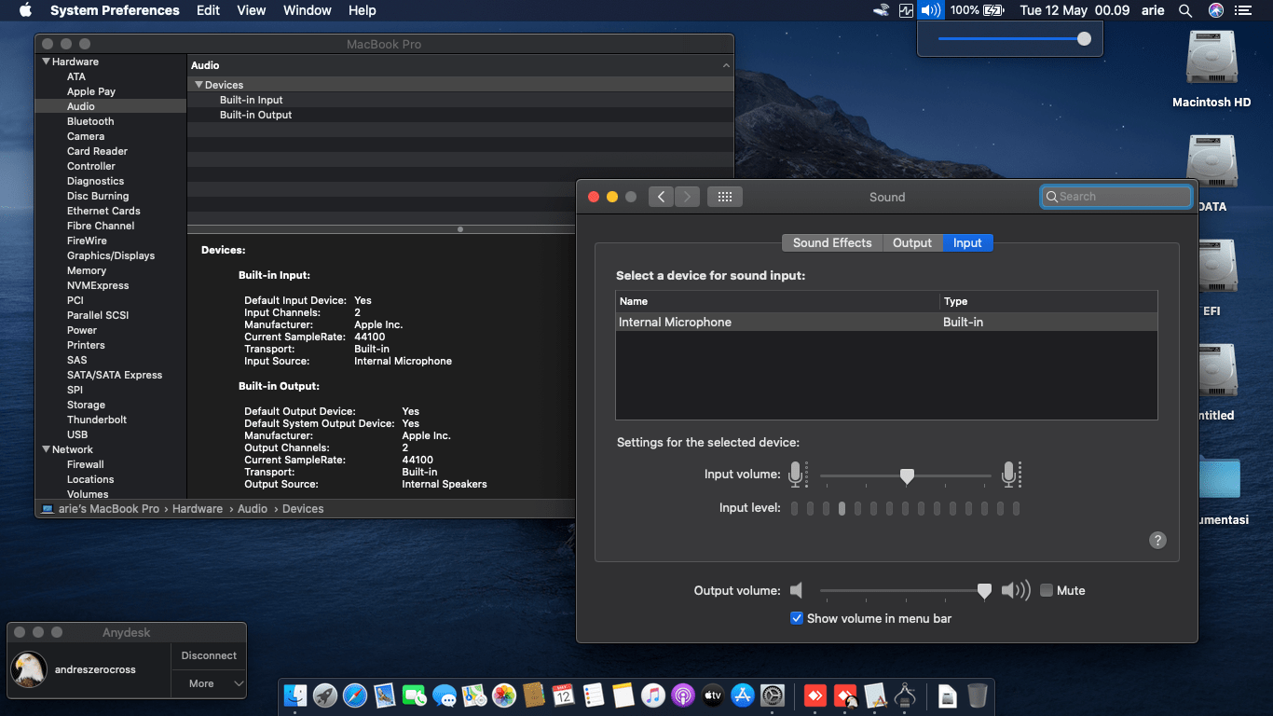Open the View menu
Screen dimensions: 1273x716
click(252, 10)
